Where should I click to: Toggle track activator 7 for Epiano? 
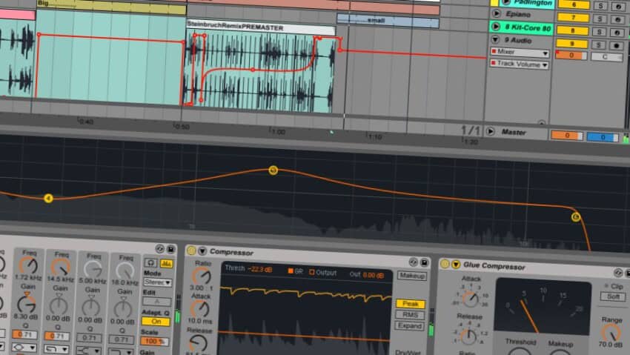[x=574, y=17]
